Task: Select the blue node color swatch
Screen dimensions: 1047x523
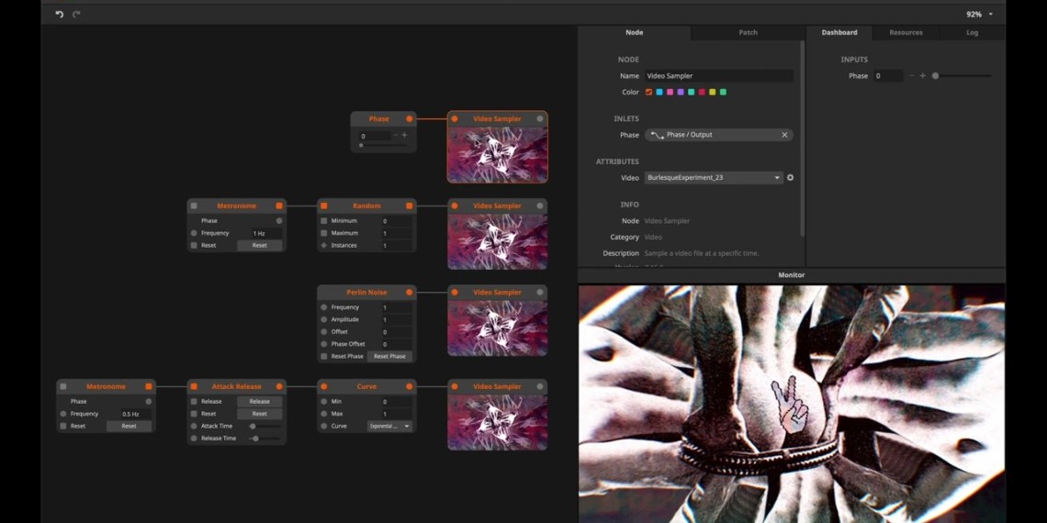Action: tap(659, 92)
